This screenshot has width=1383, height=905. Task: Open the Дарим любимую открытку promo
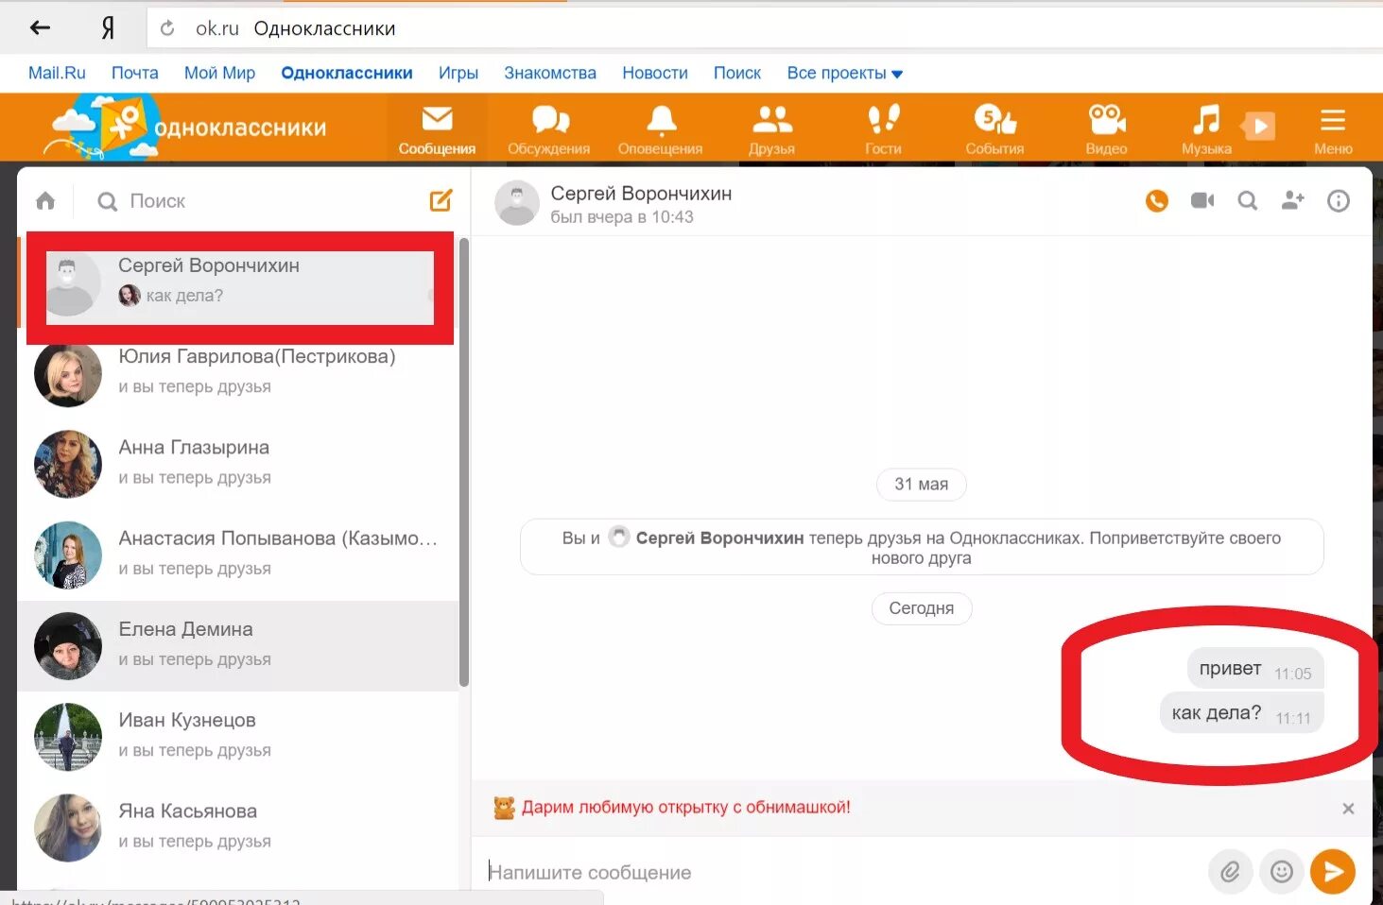(x=685, y=808)
